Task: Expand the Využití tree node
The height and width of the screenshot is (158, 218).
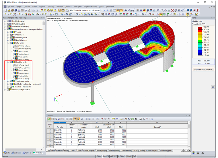Action: click(8, 32)
